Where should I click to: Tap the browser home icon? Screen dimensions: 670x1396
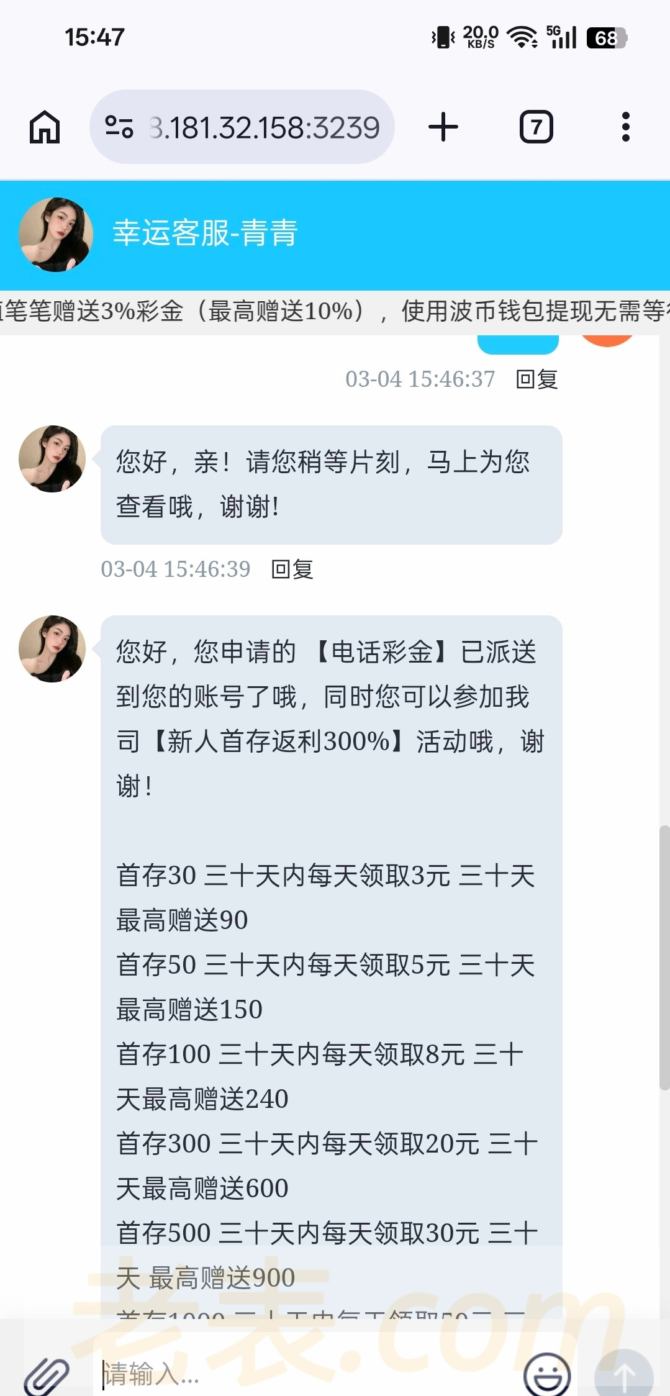click(x=45, y=127)
